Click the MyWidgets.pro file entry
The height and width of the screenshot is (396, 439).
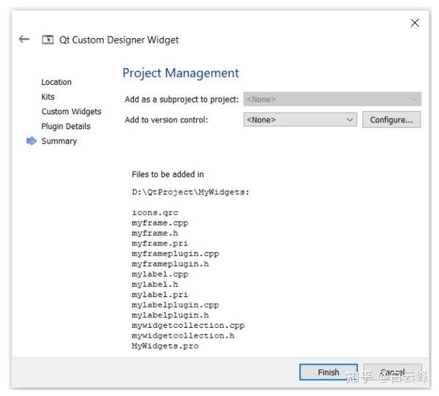tap(165, 345)
